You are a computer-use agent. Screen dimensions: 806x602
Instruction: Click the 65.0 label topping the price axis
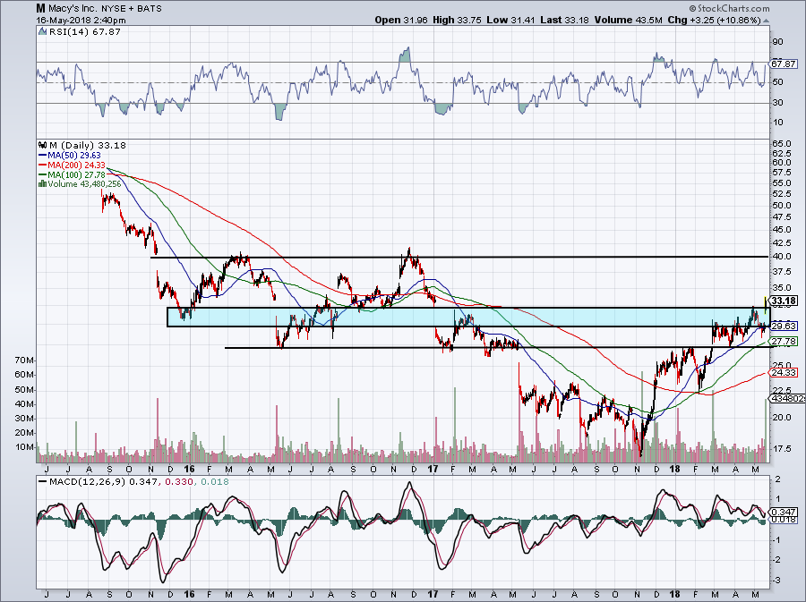coord(781,143)
